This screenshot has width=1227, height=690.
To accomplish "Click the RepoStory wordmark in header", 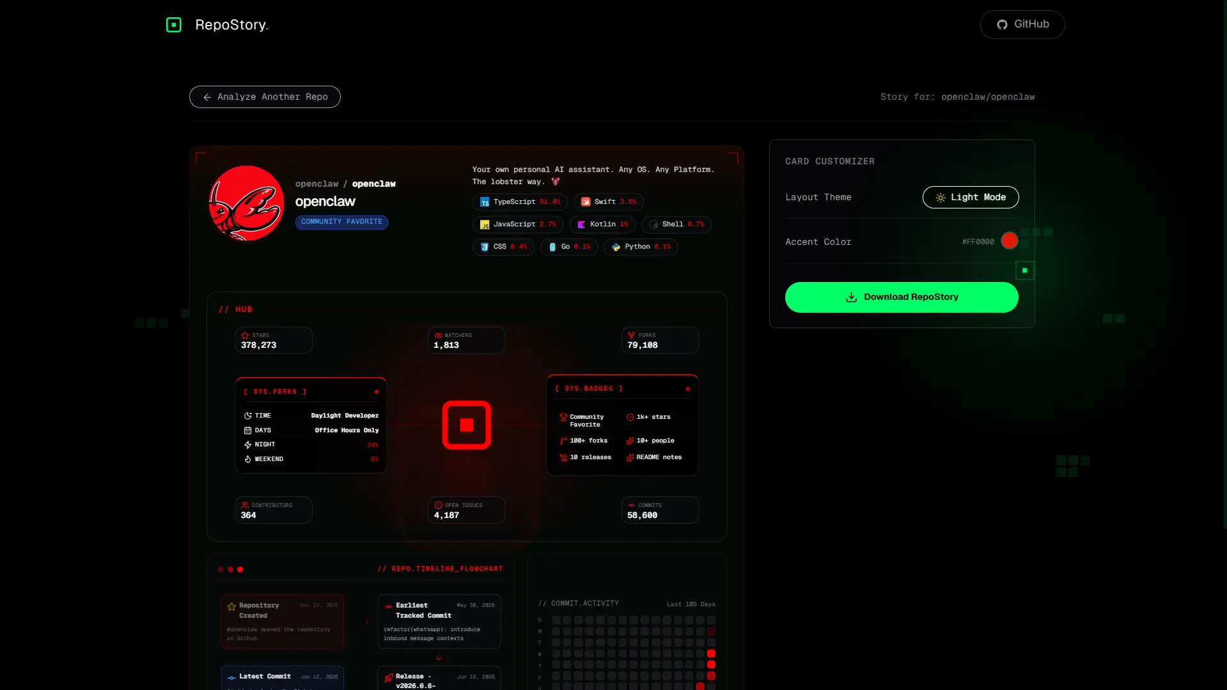I will coord(231,25).
